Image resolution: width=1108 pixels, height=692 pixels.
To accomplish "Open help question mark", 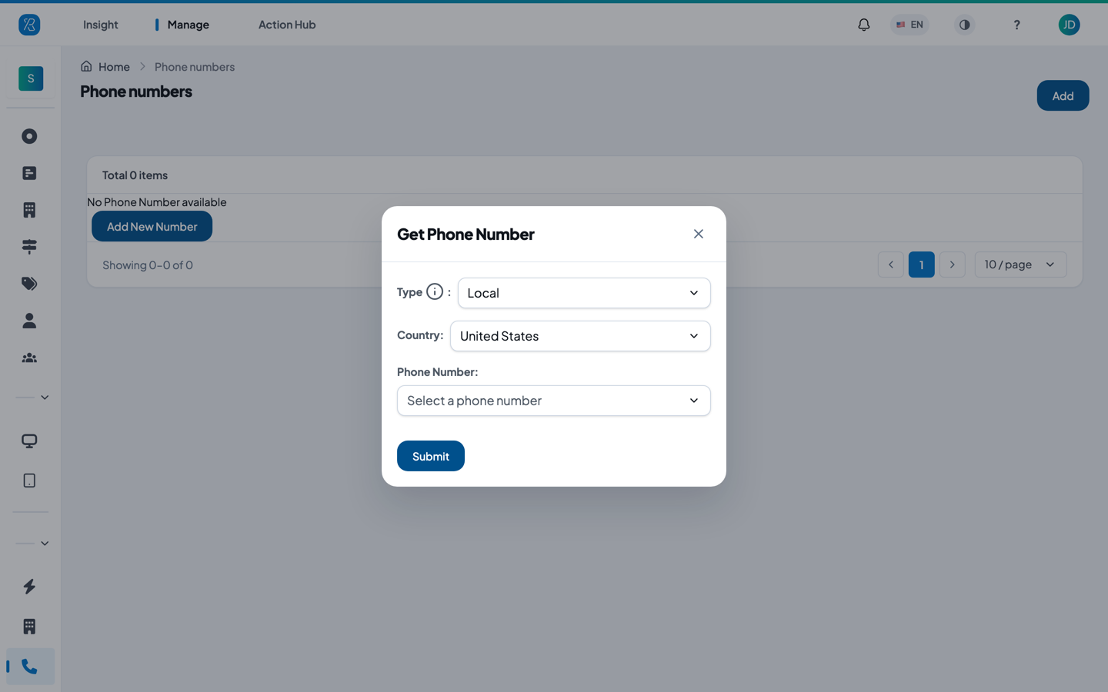I will click(1016, 25).
